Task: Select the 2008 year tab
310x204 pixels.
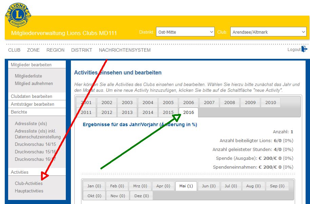Action: tap(230, 102)
